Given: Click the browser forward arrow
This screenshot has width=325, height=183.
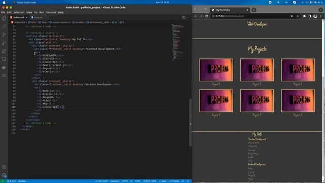Looking at the screenshot, I should coord(201,16).
